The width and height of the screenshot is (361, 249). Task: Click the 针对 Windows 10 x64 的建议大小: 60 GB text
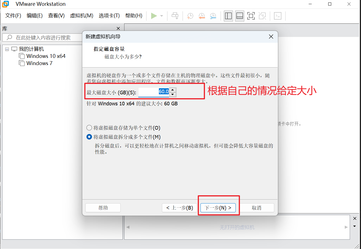(132, 104)
